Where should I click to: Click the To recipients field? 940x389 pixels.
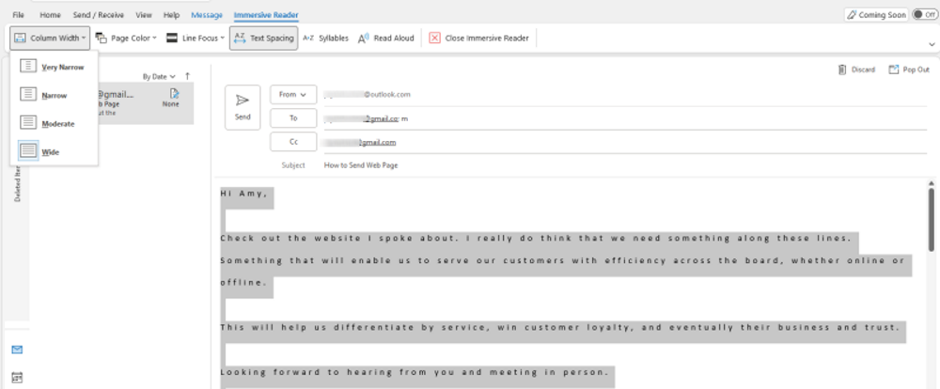625,118
